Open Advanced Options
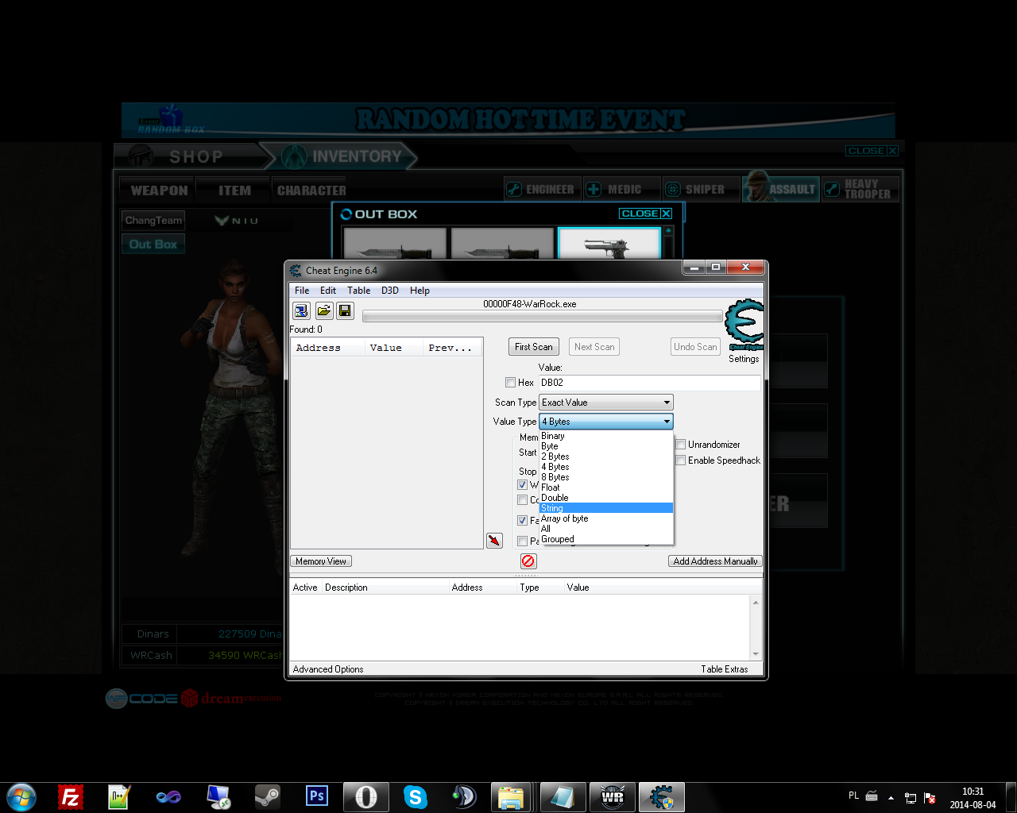The height and width of the screenshot is (813, 1017). (328, 669)
